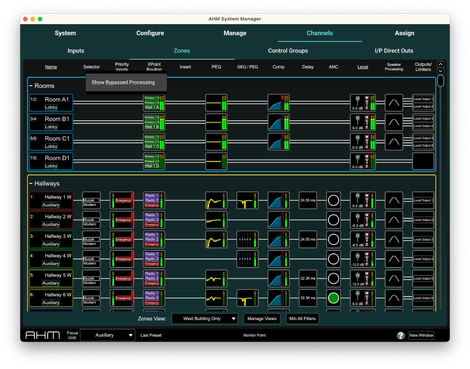Open the 24.55 ms Delay block on Hallway 1 W
470x369 pixels.
(x=307, y=200)
